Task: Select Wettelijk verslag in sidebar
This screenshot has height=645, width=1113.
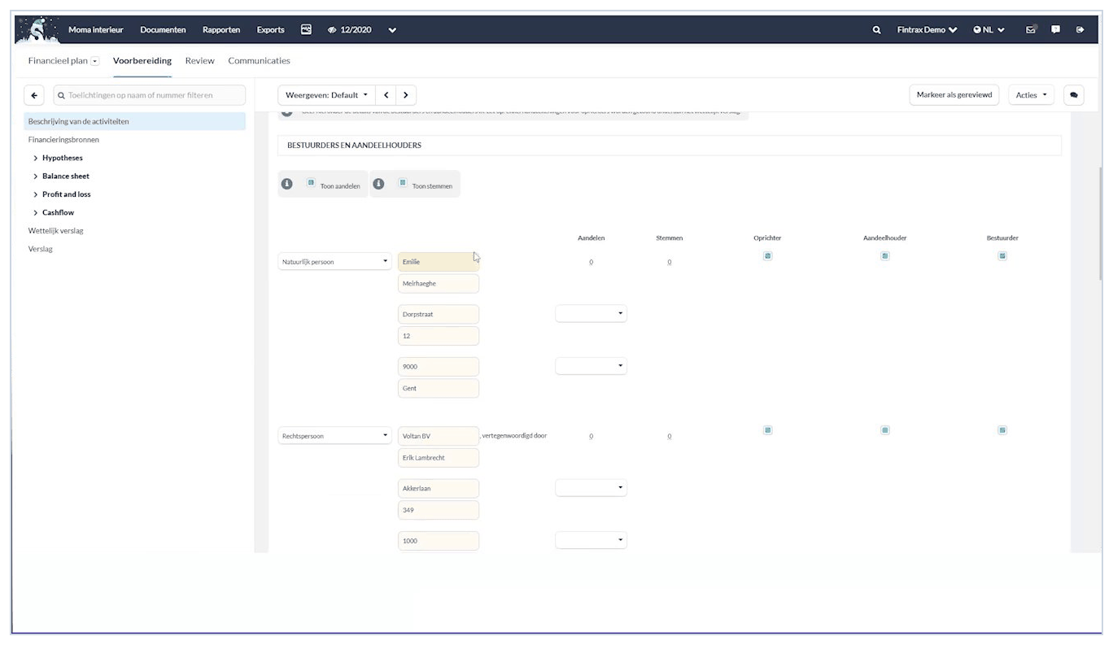Action: pyautogui.click(x=55, y=231)
